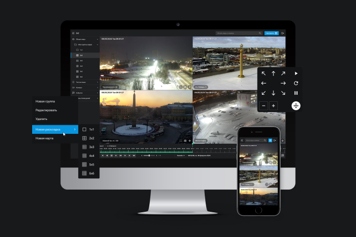Choose Новая карта in context menu

55,138
